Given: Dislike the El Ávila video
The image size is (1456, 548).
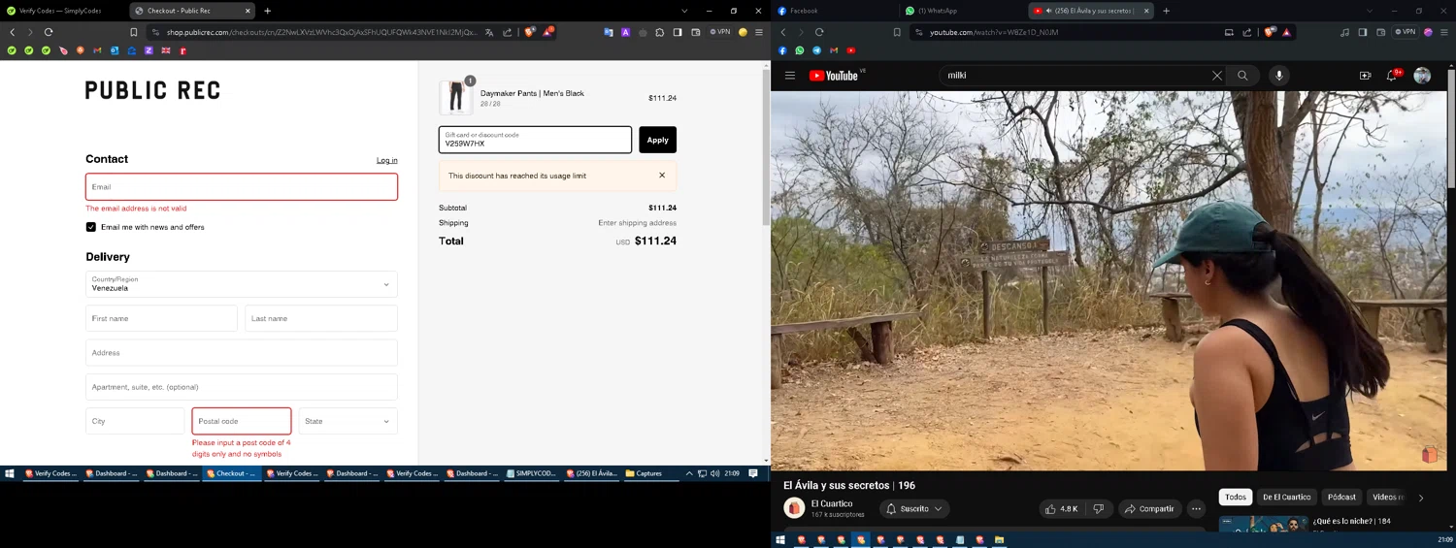Looking at the screenshot, I should 1099,509.
